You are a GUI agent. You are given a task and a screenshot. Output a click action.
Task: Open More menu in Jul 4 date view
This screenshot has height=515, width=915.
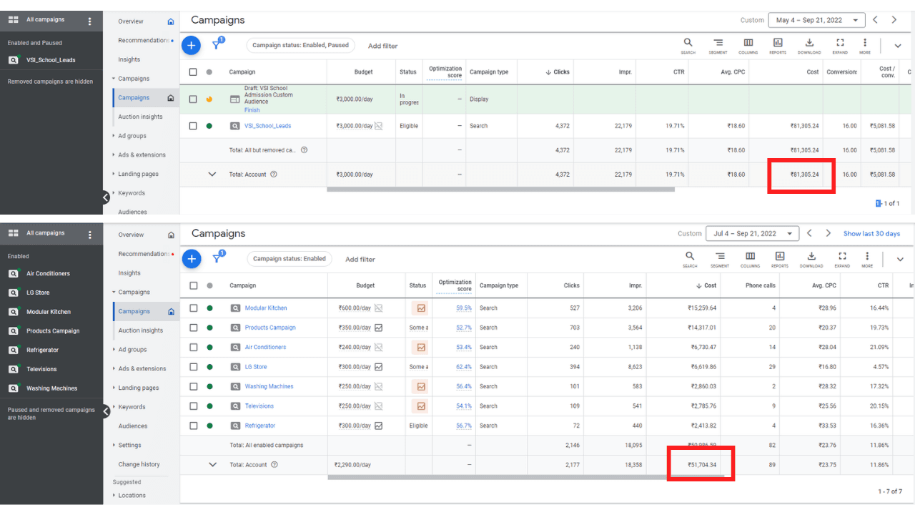867,259
